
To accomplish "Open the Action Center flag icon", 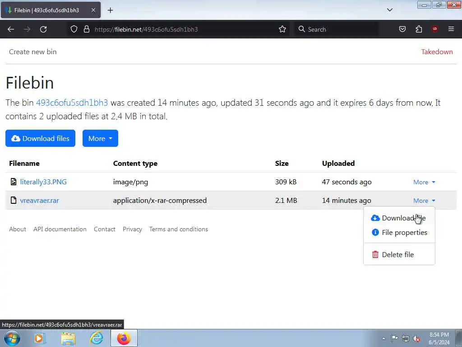I will pyautogui.click(x=394, y=338).
